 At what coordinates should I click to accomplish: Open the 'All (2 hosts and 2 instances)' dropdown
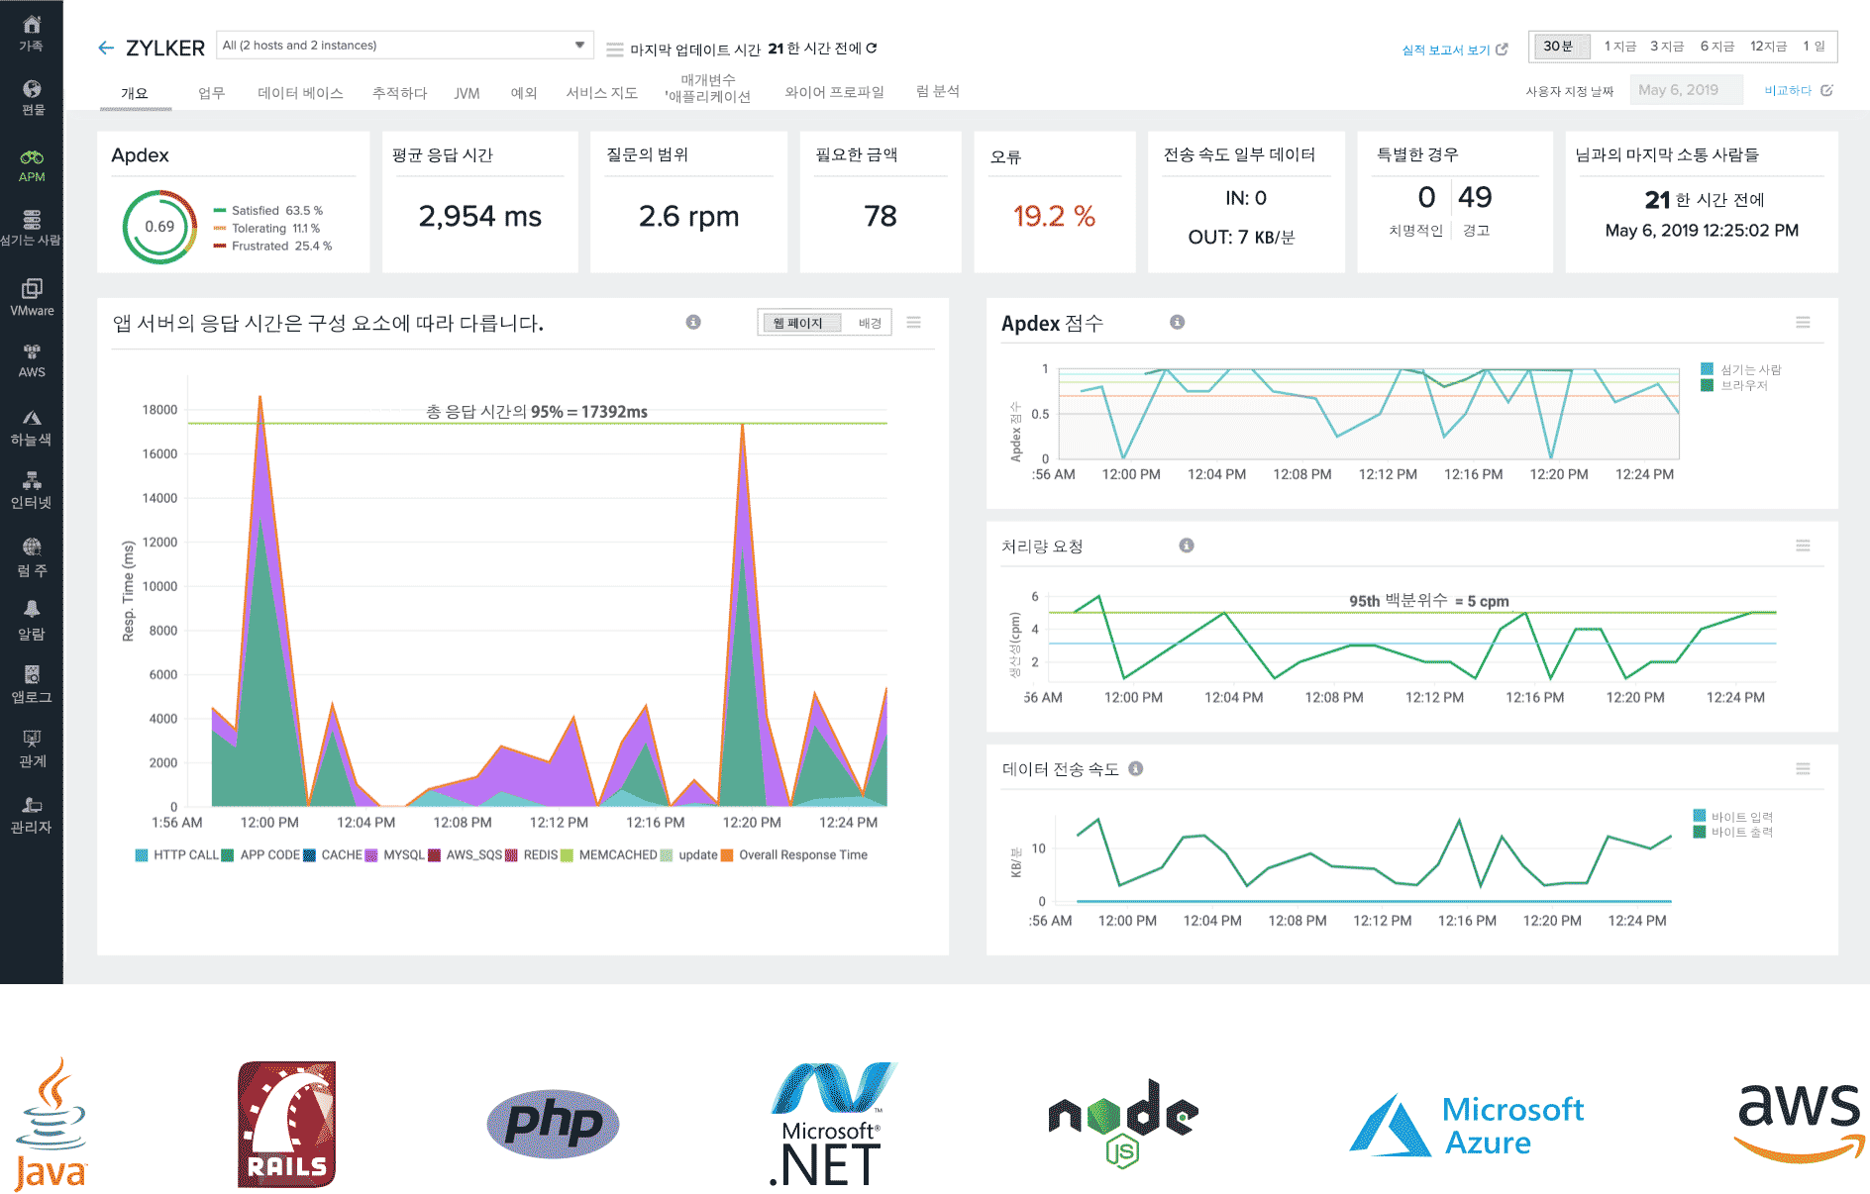579,45
